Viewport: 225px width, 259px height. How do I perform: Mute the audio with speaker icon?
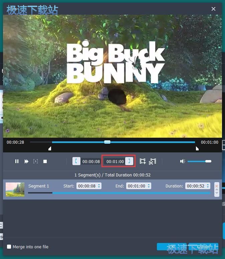[183, 161]
